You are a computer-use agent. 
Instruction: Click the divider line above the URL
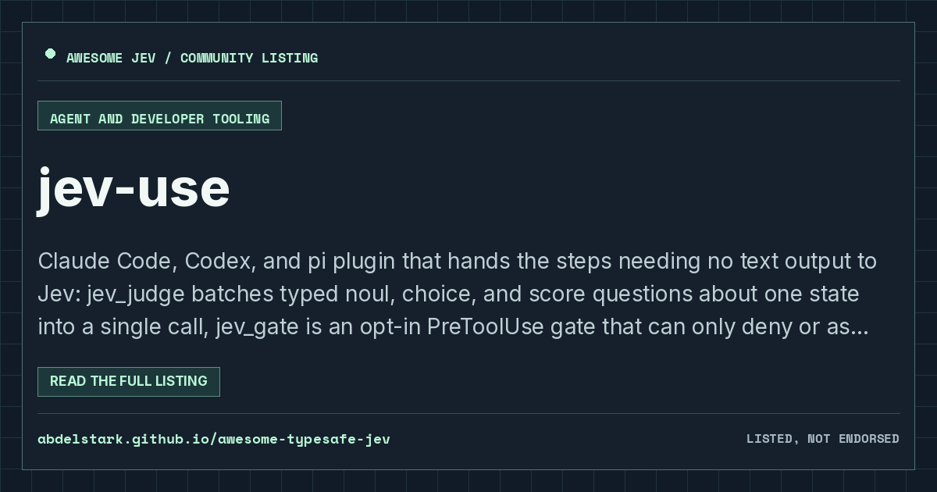[468, 413]
